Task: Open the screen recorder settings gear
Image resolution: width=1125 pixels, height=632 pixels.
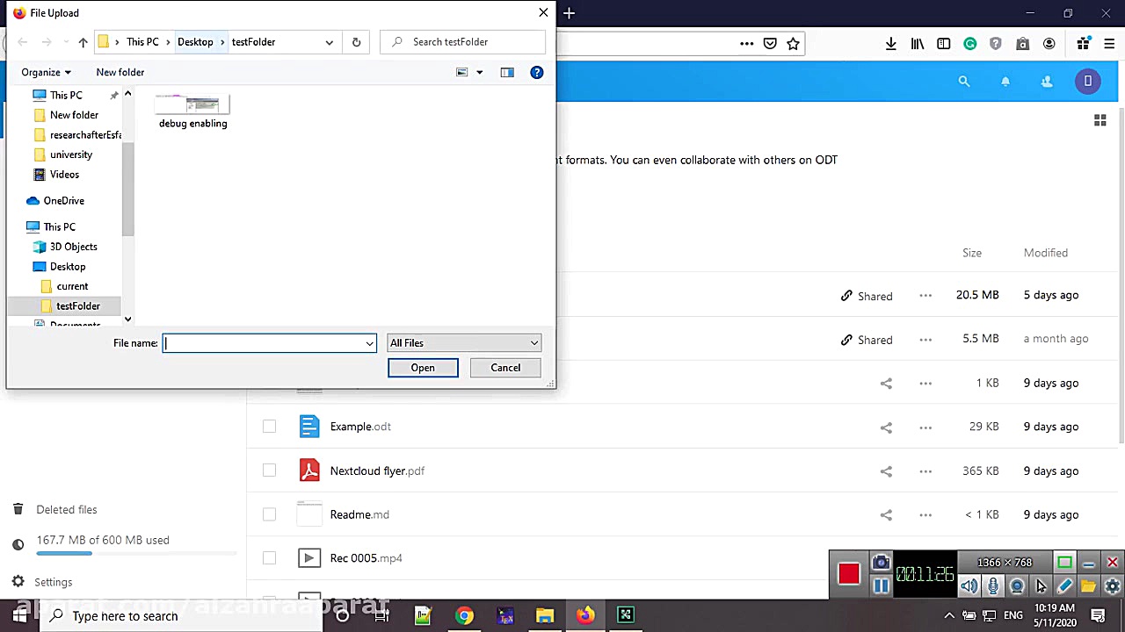Action: (1112, 586)
